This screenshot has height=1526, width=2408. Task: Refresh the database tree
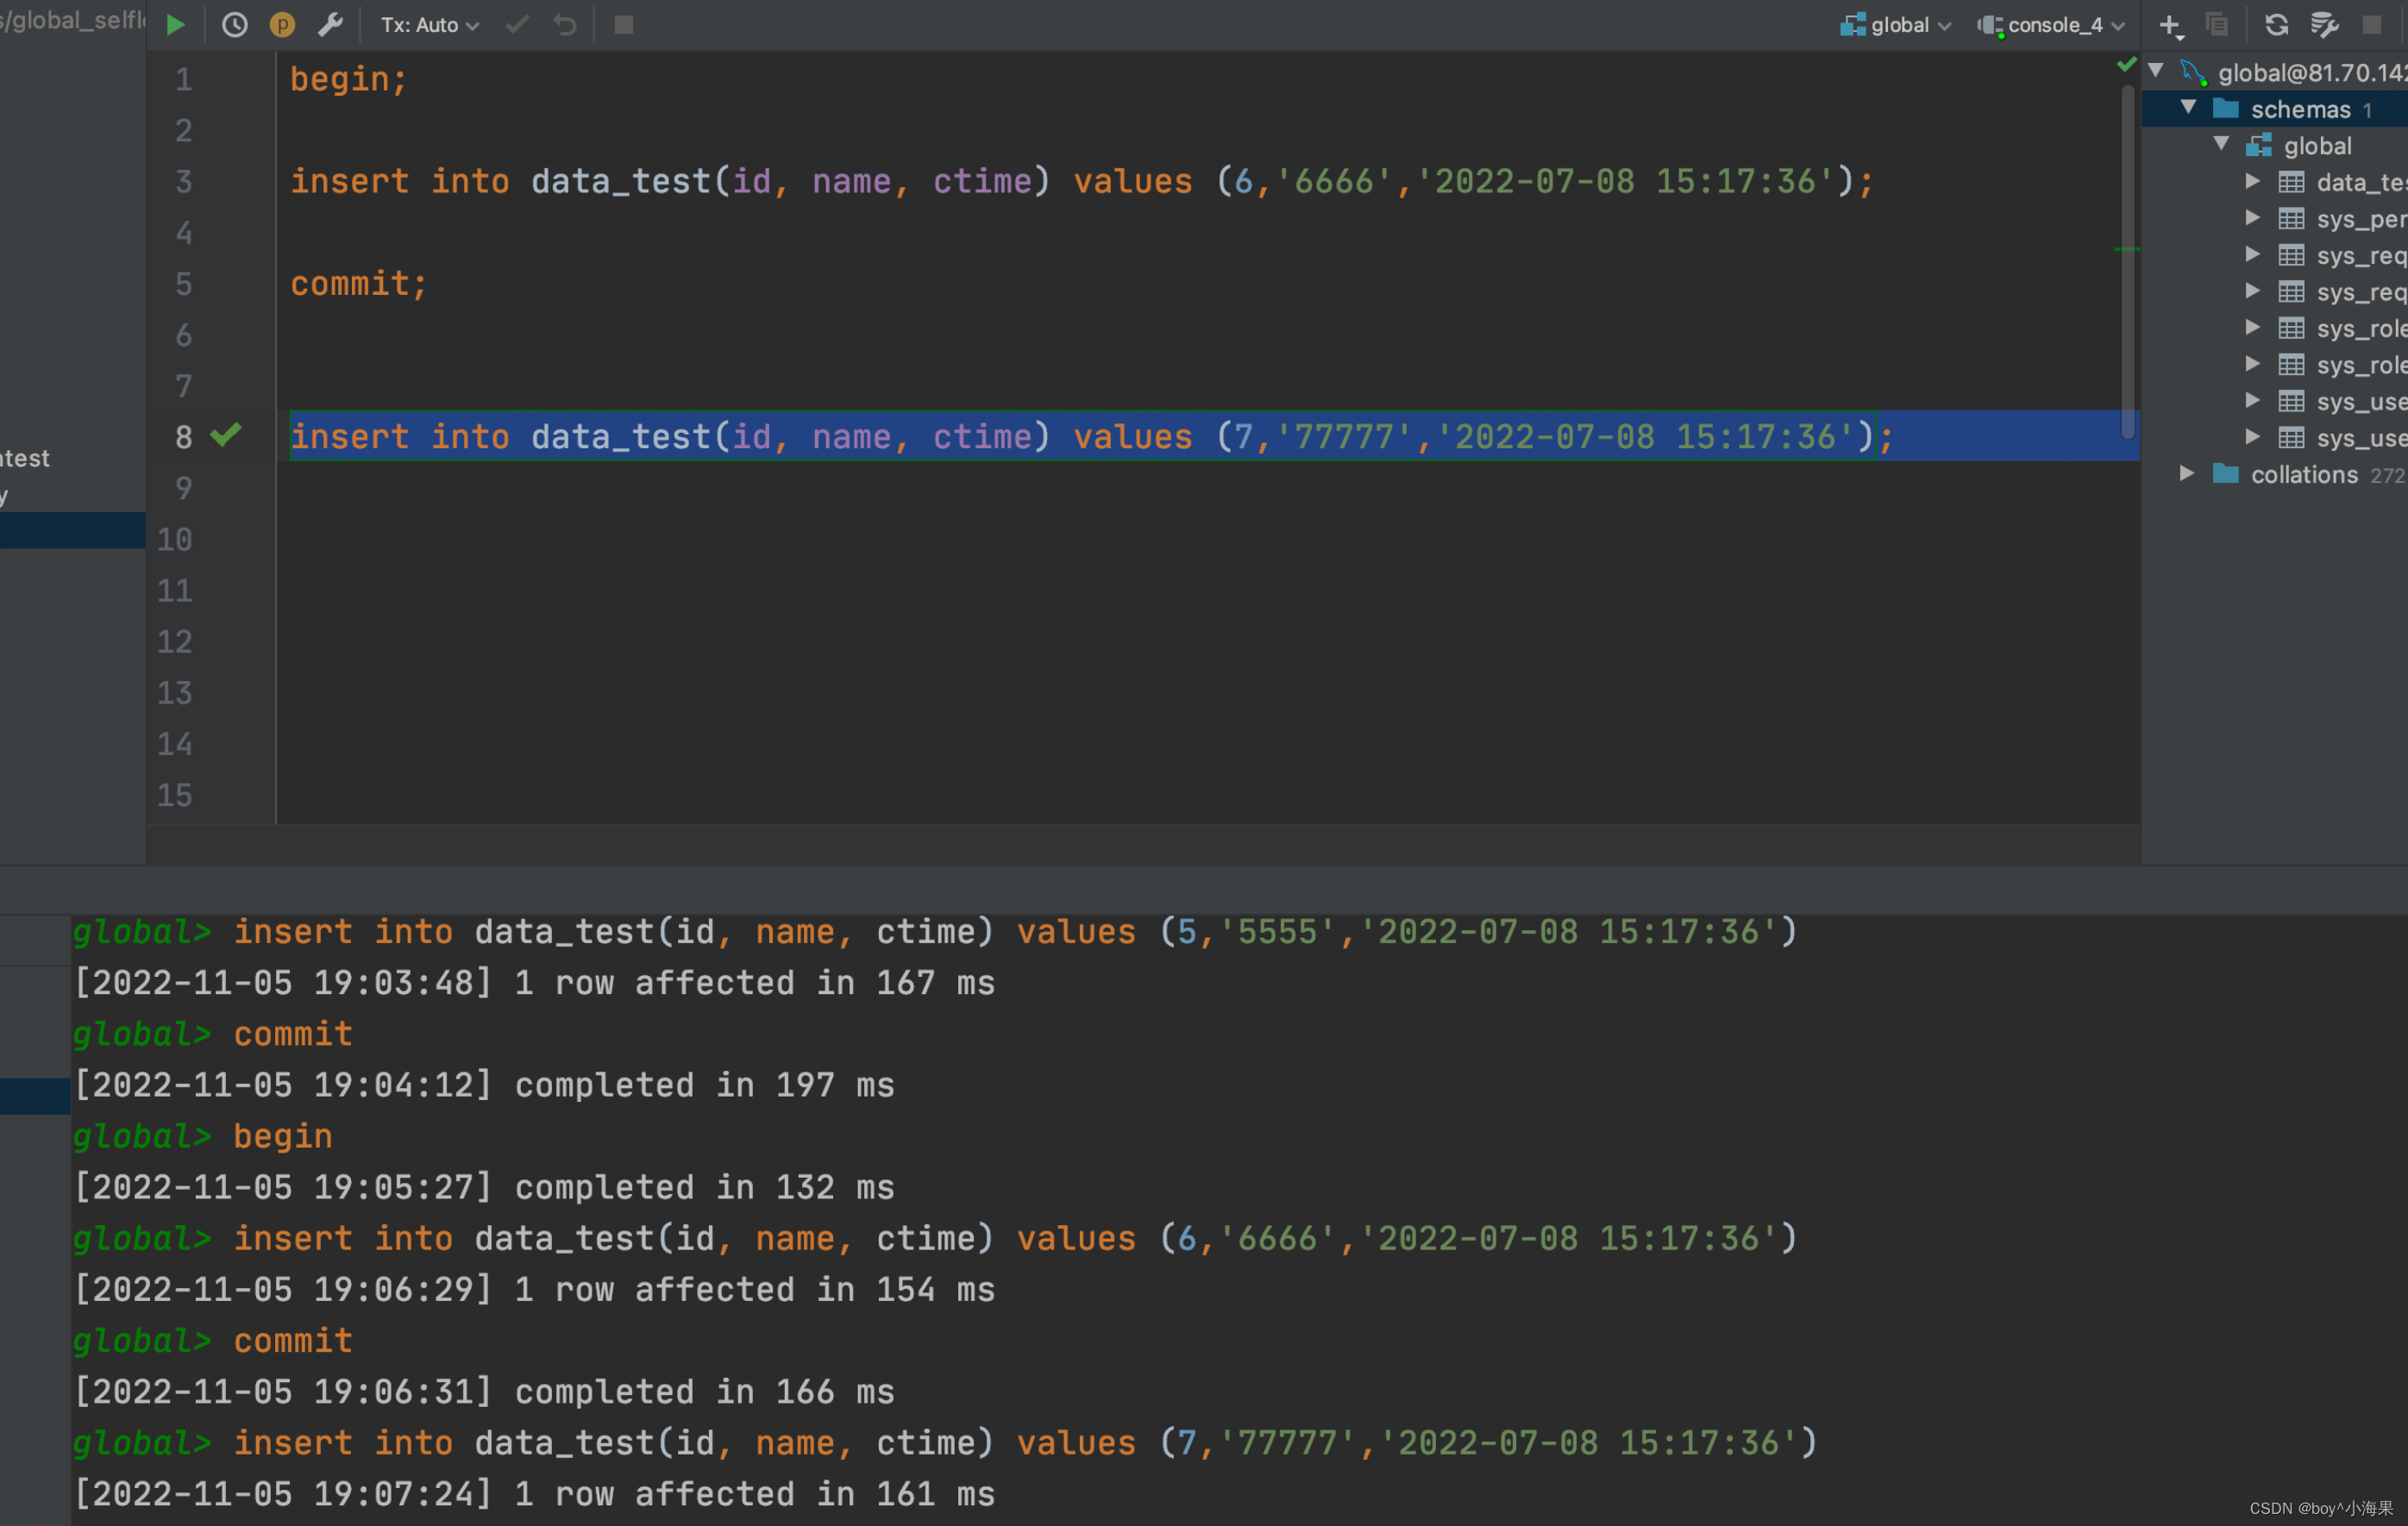2276,25
